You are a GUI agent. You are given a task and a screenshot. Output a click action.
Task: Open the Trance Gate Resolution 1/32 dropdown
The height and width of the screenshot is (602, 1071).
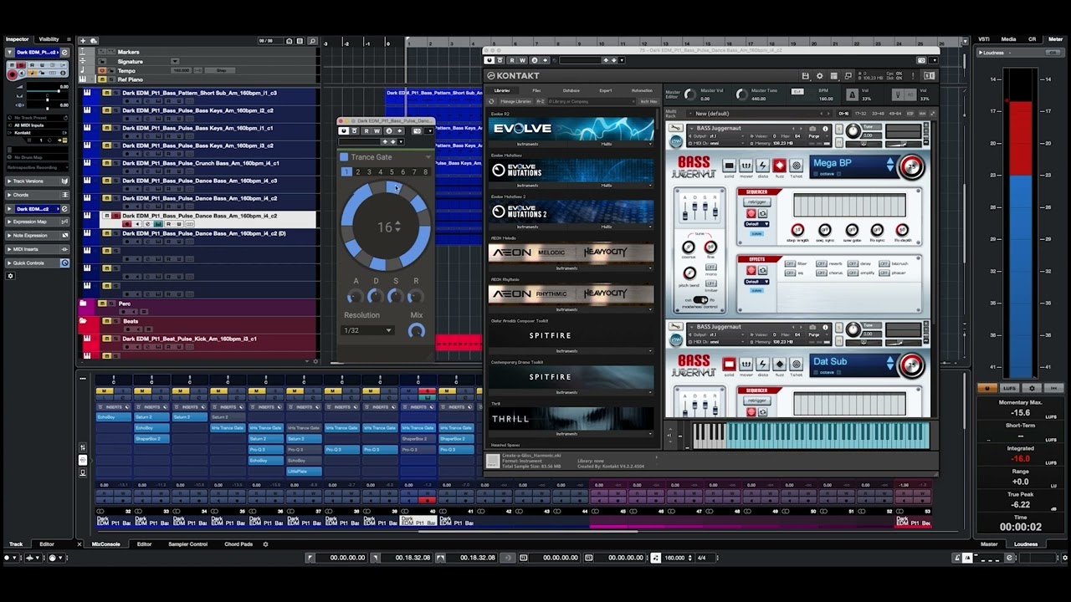click(368, 330)
